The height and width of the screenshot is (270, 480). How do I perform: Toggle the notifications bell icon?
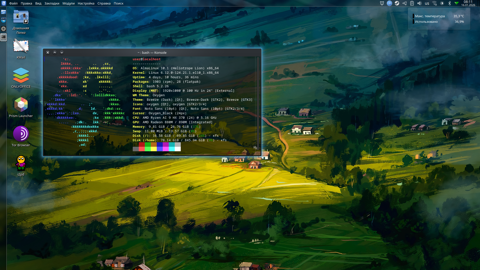click(382, 3)
